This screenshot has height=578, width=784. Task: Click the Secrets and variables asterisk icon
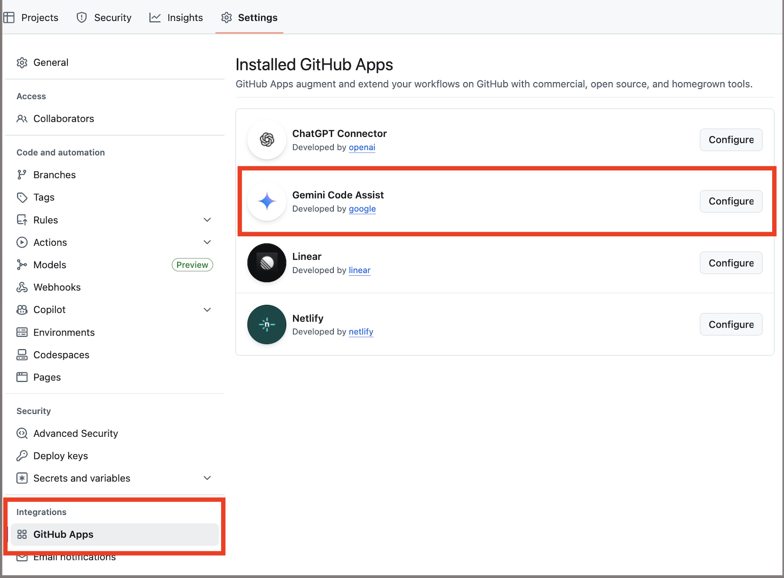22,478
